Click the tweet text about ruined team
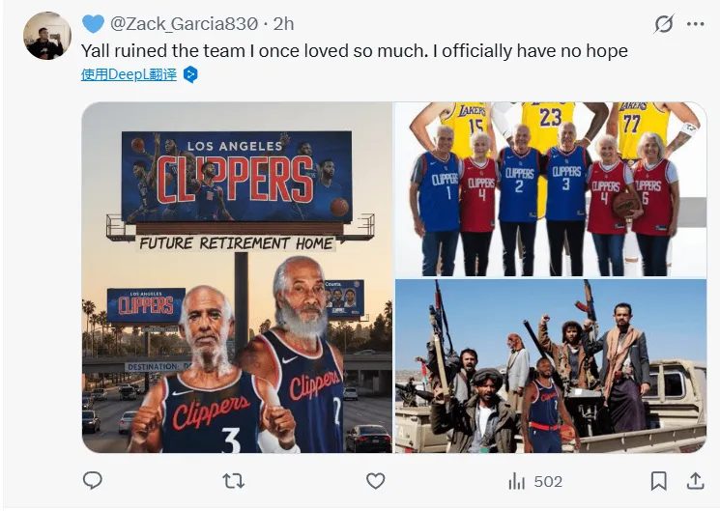The image size is (720, 511). coord(355,50)
